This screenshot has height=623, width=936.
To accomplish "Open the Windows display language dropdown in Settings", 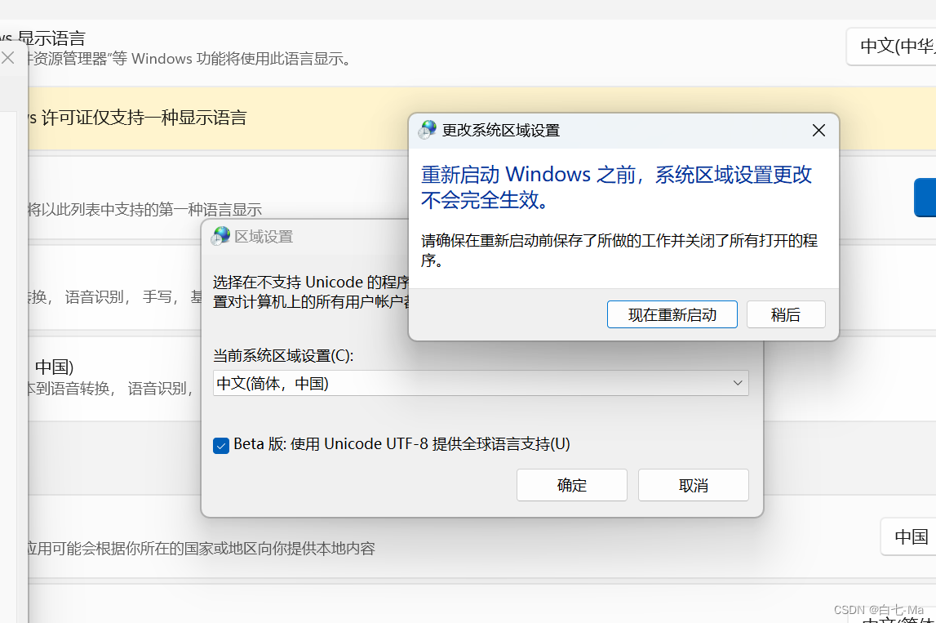I will coord(893,46).
